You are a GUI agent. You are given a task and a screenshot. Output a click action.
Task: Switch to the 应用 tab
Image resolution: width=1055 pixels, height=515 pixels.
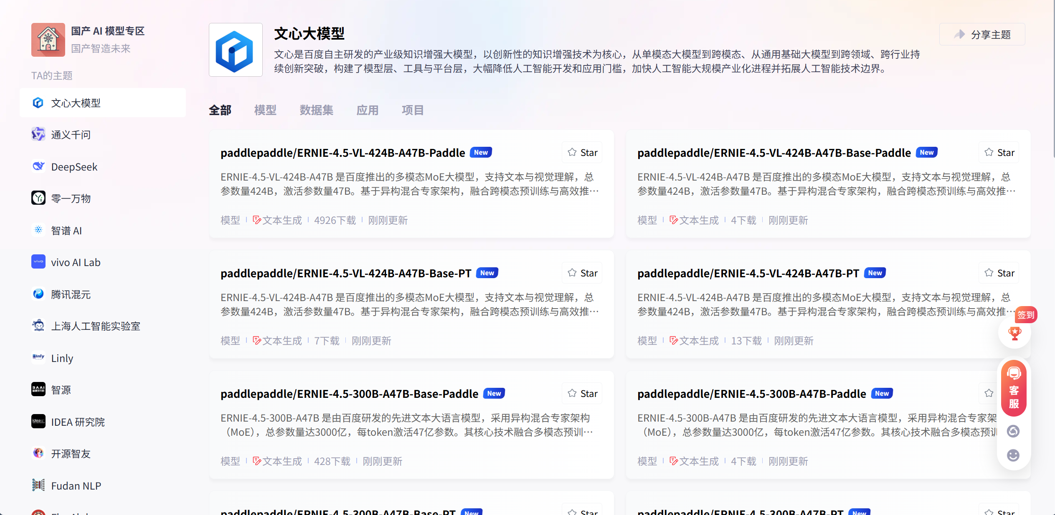click(x=368, y=110)
